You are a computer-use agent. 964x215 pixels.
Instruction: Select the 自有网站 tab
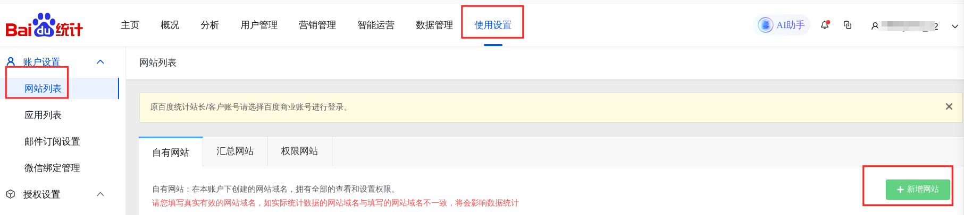[171, 152]
